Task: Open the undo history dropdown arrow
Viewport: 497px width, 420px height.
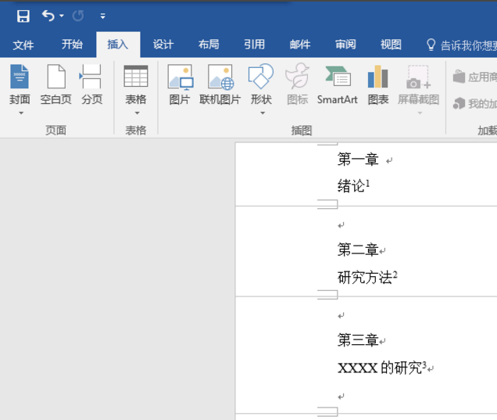Action: click(62, 16)
